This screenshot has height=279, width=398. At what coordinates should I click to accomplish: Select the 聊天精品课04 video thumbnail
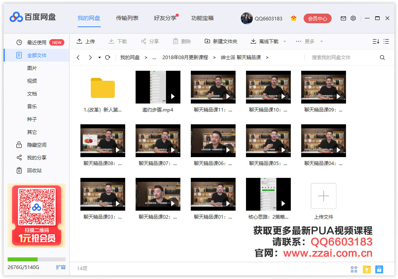324,141
